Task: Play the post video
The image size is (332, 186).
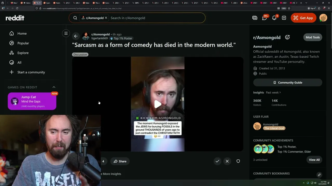Action: point(158,104)
